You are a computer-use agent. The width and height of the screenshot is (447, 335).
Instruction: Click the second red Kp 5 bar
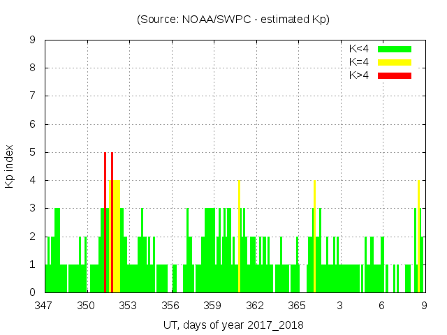pos(112,222)
